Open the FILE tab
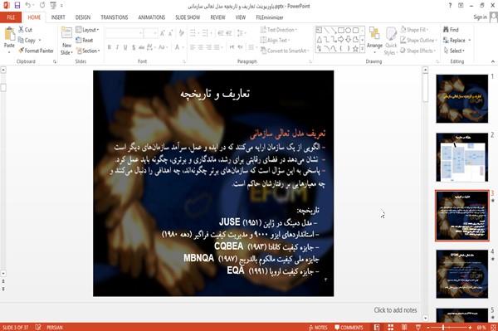Image resolution: width=498 pixels, height=331 pixels. [x=11, y=17]
